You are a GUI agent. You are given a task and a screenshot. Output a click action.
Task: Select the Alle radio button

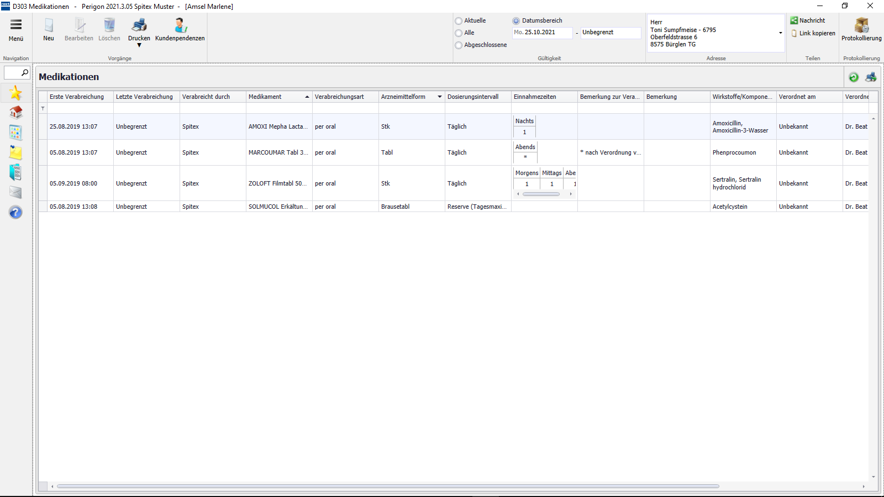coord(459,33)
